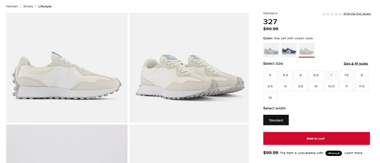This screenshot has height=163, width=380.
Task: Open Afterpay Learn more link
Action: pyautogui.click(x=353, y=153)
